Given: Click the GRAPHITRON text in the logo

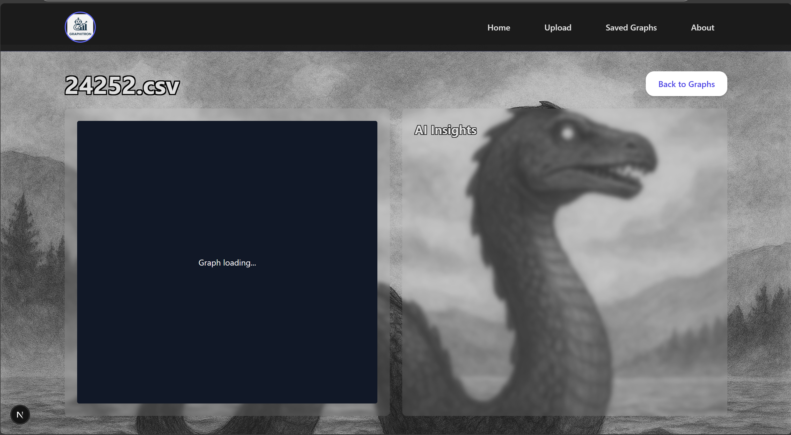Looking at the screenshot, I should pyautogui.click(x=80, y=34).
